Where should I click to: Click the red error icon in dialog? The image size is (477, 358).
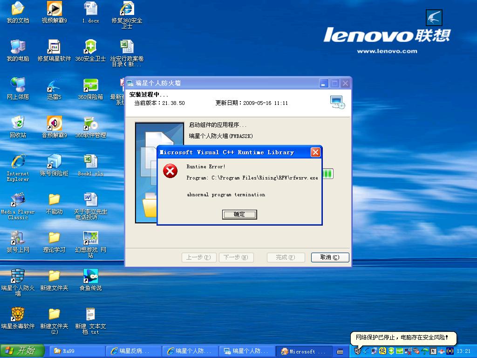(x=170, y=171)
